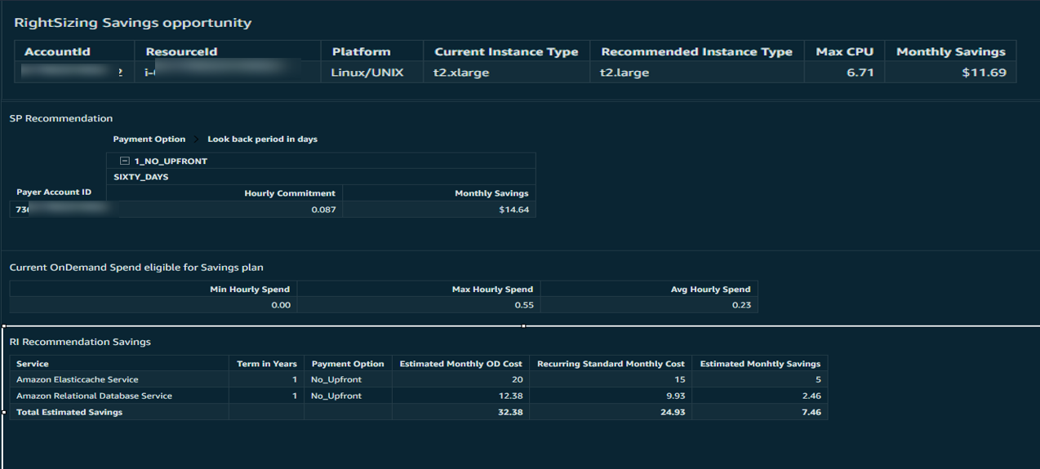Click the Recommended Instance Type column header
The image size is (1040, 469).
696,51
